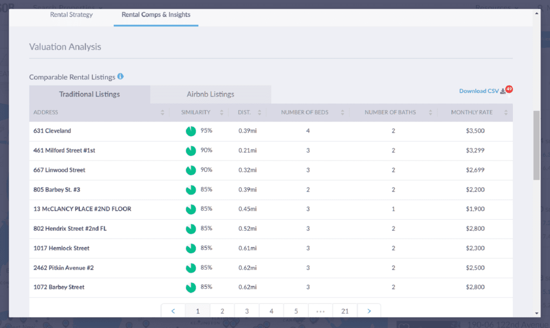This screenshot has width=550, height=328.
Task: Click the Download CSV icon
Action: 503,91
